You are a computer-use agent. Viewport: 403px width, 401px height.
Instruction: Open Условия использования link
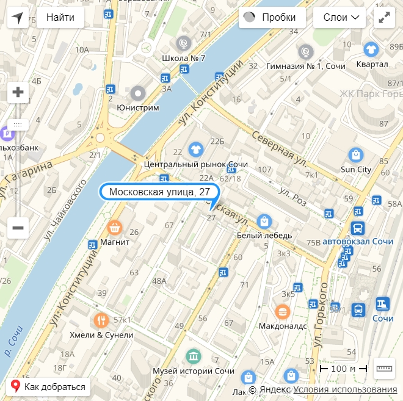pyautogui.click(x=345, y=389)
